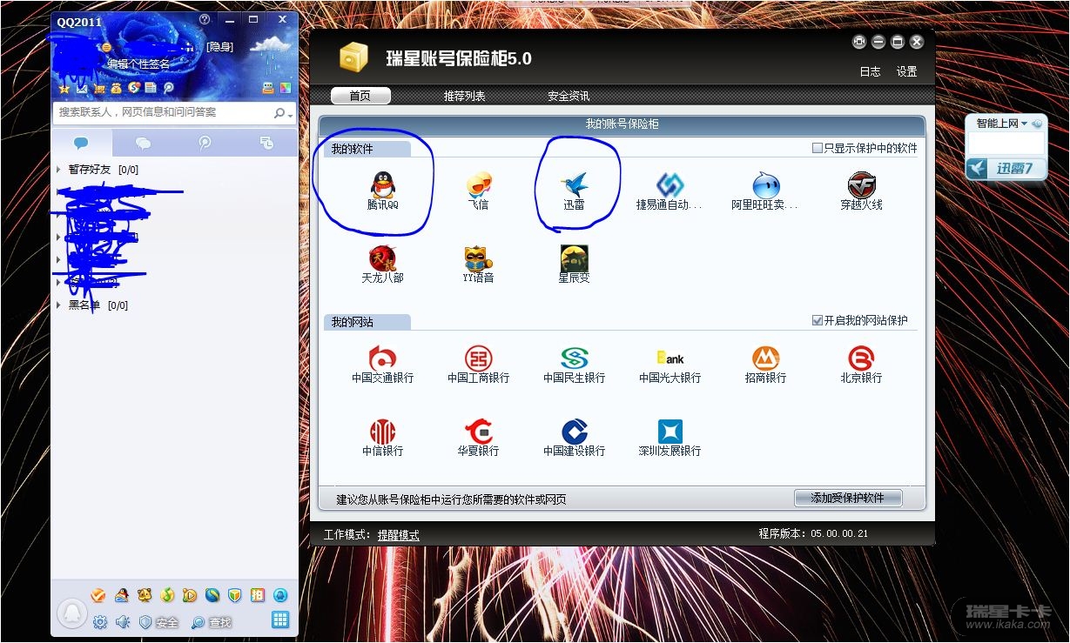Open the 拍拍 icon in QQ bottom bar
Screen dimensions: 1070x643
coord(258,595)
